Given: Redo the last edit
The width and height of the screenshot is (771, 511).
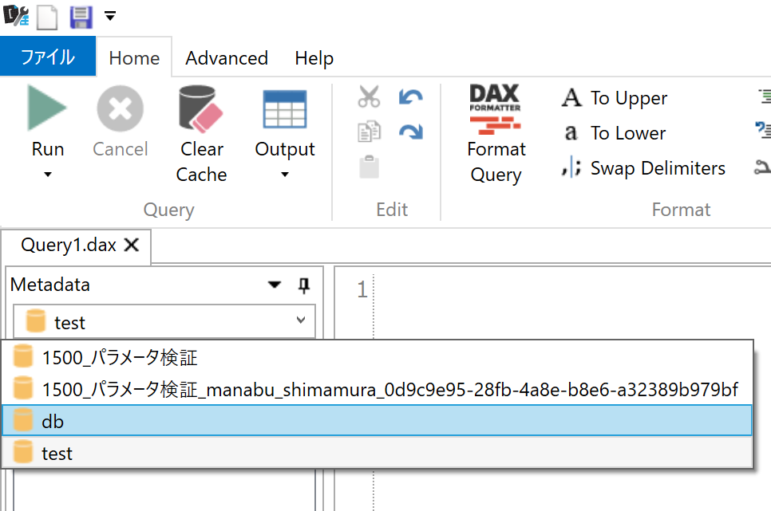Looking at the screenshot, I should [x=410, y=132].
